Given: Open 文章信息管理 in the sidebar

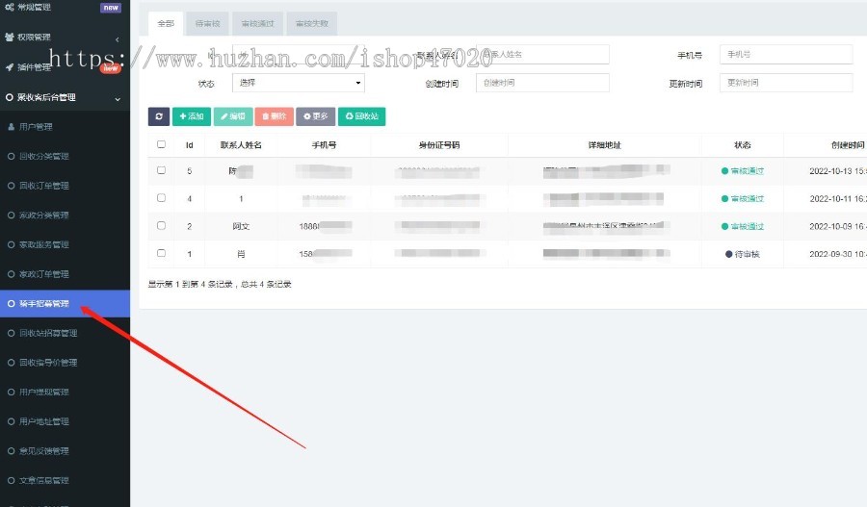Looking at the screenshot, I should point(44,480).
